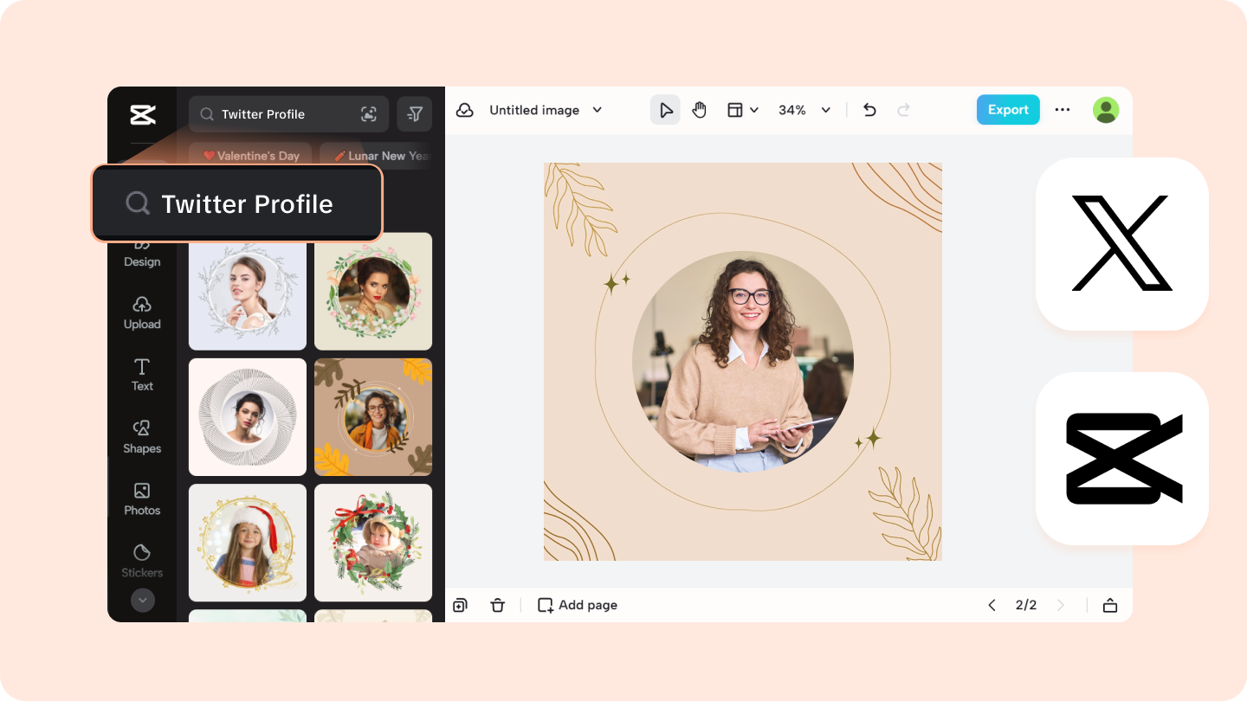The height and width of the screenshot is (701, 1247).
Task: Open the Upload panel
Action: pos(142,313)
